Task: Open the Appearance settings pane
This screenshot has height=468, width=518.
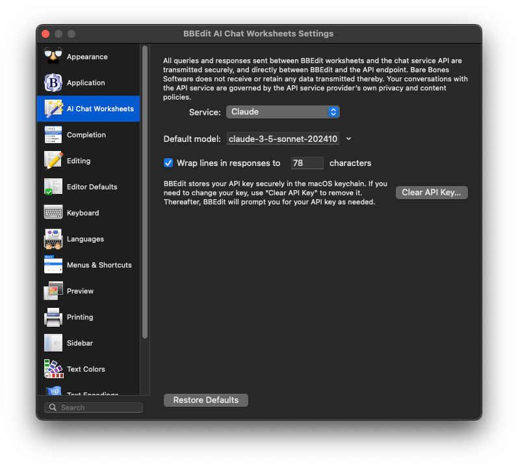Action: (87, 57)
